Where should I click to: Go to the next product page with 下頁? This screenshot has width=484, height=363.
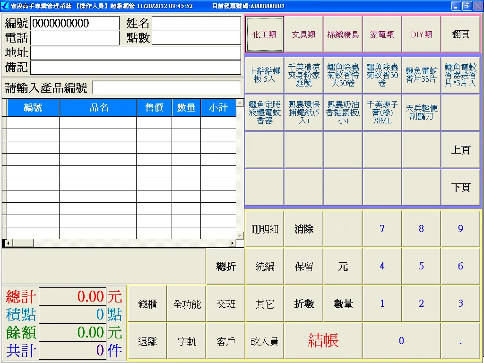point(460,187)
